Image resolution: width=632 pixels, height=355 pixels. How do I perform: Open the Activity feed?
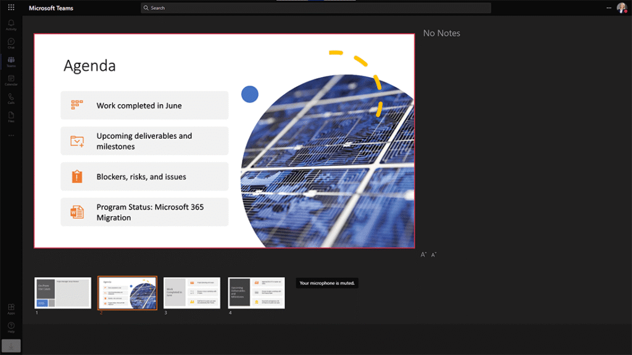click(11, 25)
